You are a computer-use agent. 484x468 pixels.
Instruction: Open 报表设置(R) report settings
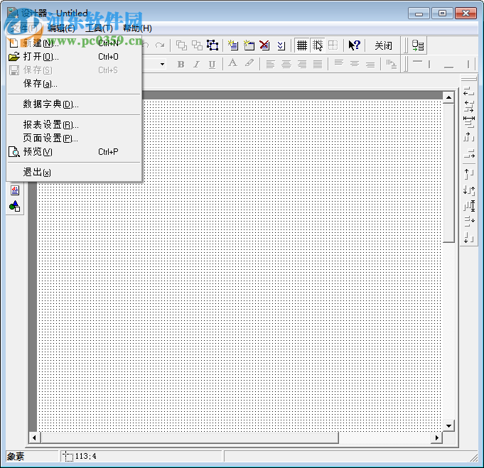click(74, 125)
